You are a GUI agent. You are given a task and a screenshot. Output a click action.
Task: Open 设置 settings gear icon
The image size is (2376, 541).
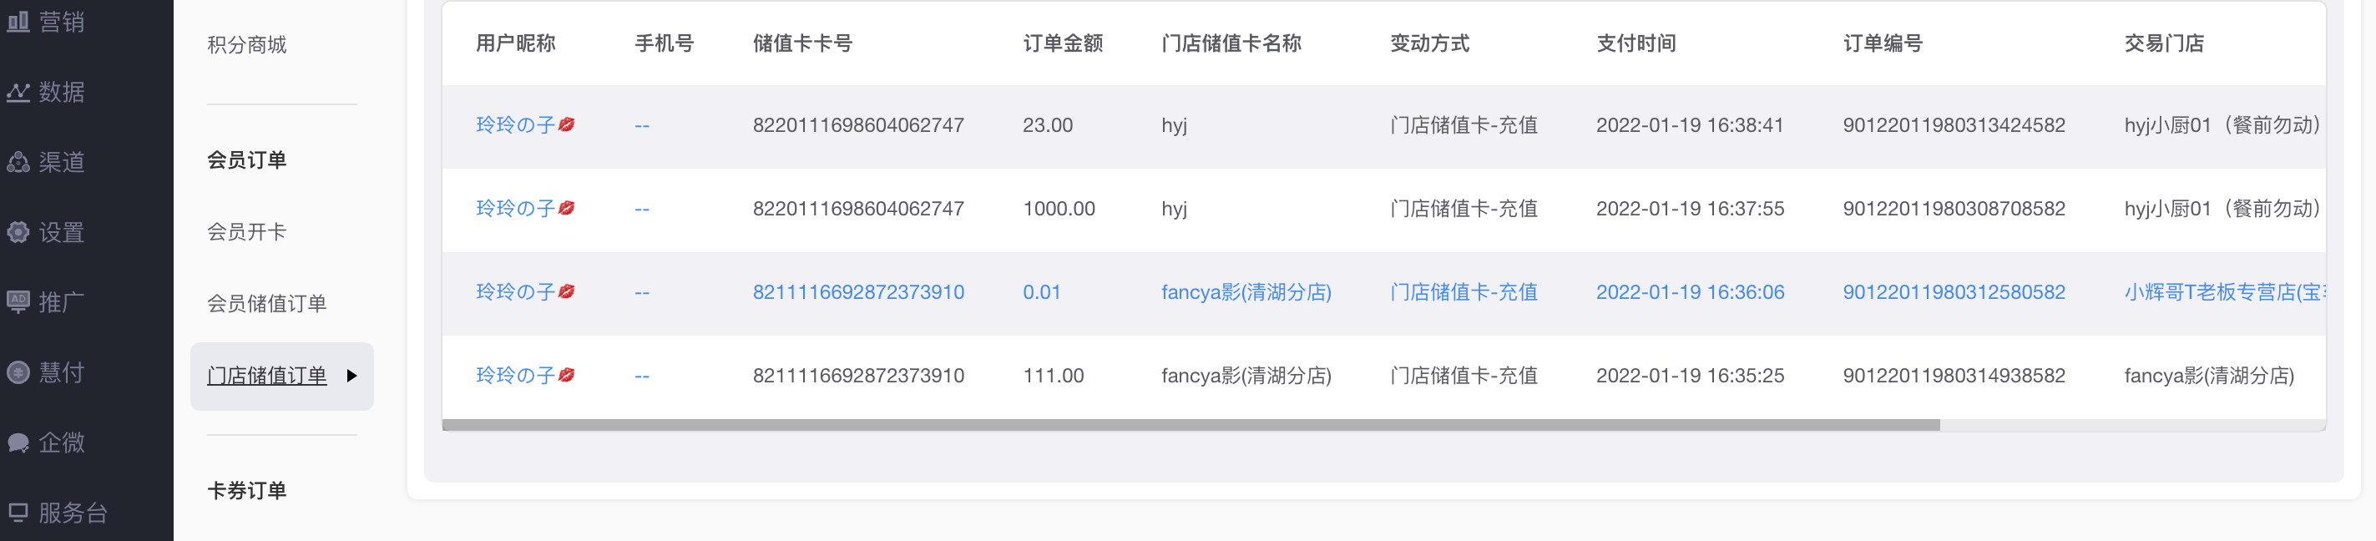pos(18,232)
